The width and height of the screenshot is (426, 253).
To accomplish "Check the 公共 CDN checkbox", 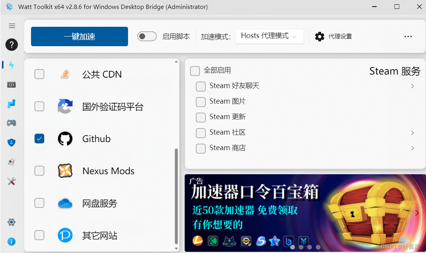I will tap(40, 74).
